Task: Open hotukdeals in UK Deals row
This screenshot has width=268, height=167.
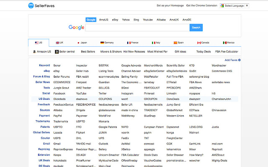Action: tap(60, 160)
